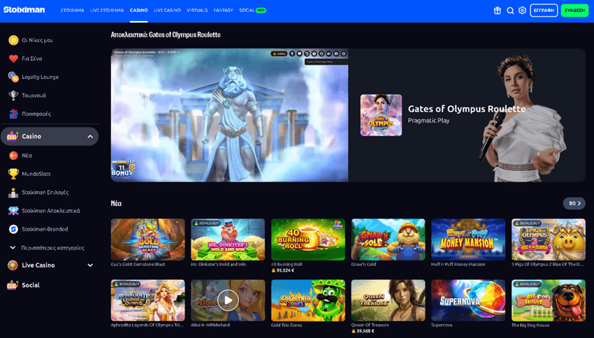The height and width of the screenshot is (338, 594).
Task: Click the green login button
Action: tap(574, 10)
